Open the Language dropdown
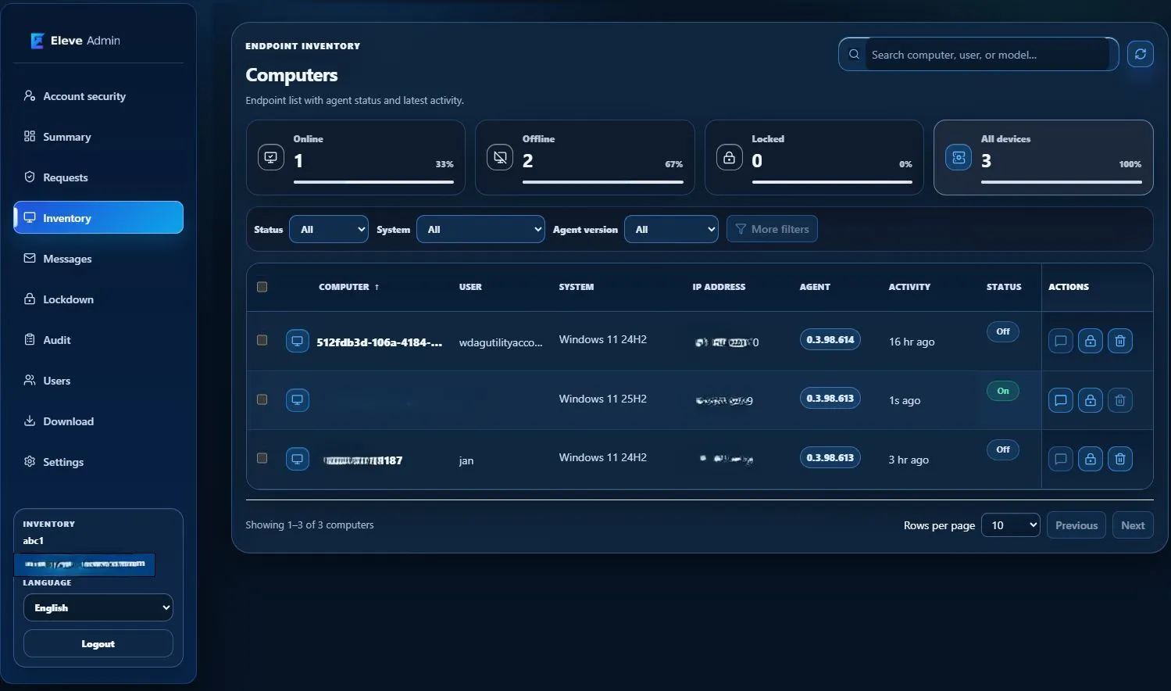The height and width of the screenshot is (691, 1171). (x=98, y=607)
